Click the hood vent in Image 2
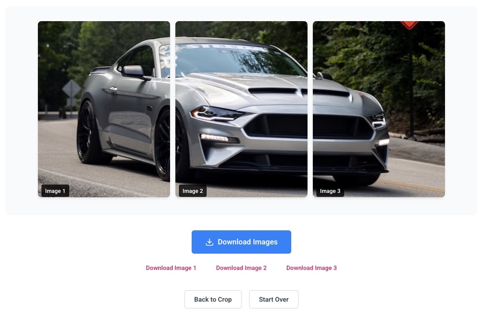Image resolution: width=482 pixels, height=314 pixels. (274, 91)
